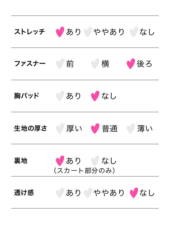This screenshot has height=226, width=169.
Task: Click the gray heart for ストレッチ なし
Action: pos(134,32)
